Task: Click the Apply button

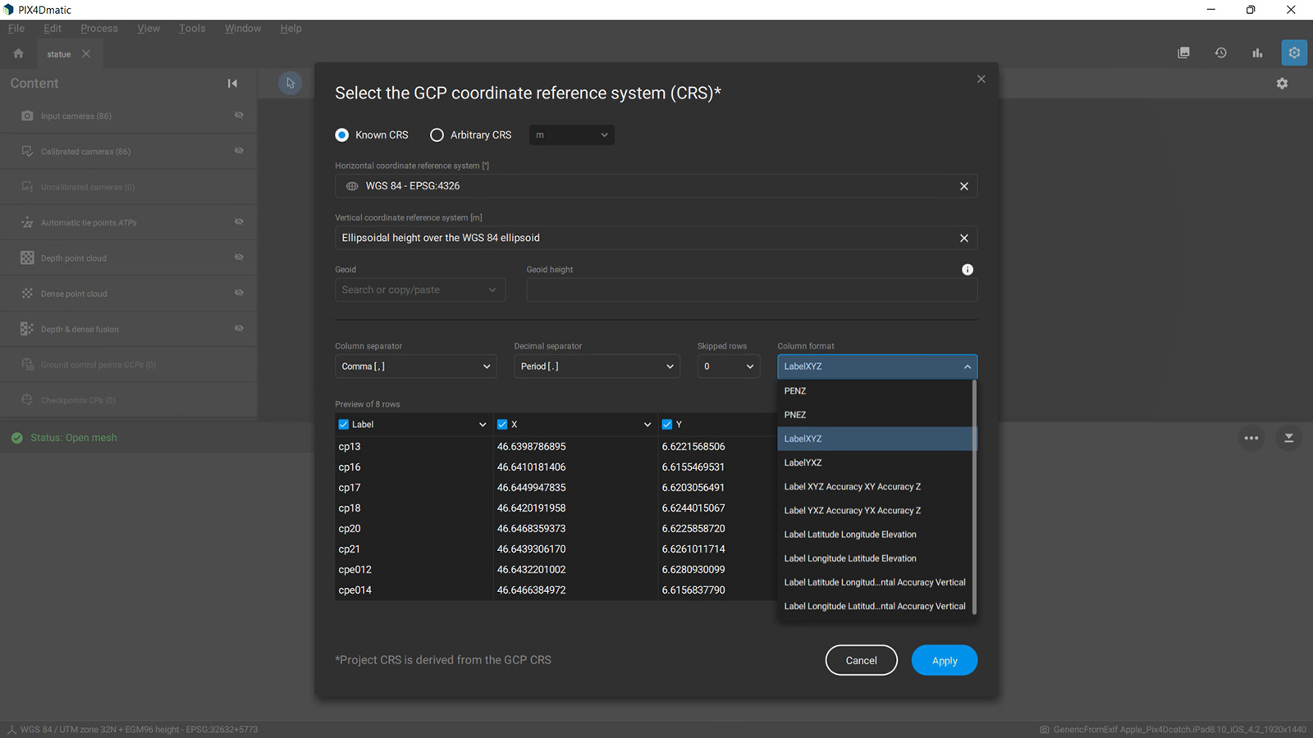Action: 945,660
